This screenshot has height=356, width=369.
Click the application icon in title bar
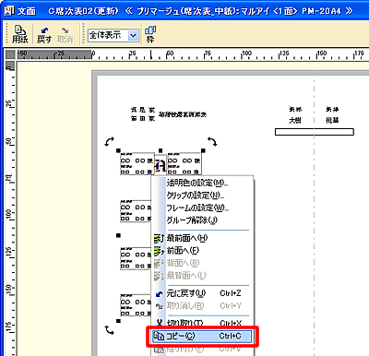9,11
